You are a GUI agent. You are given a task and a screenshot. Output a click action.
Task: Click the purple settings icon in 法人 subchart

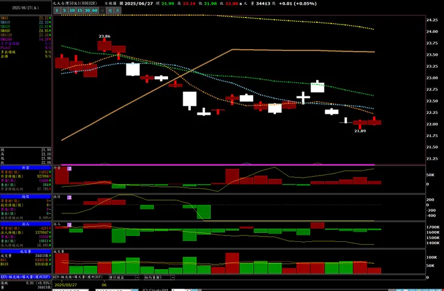pyautogui.click(x=70, y=225)
